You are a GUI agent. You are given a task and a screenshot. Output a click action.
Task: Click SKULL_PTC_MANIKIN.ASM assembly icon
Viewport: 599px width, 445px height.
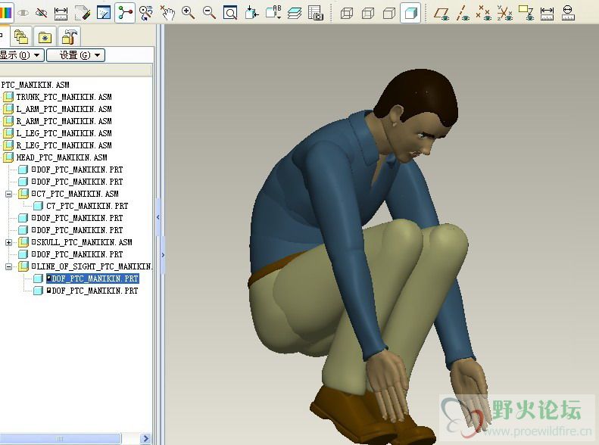23,242
